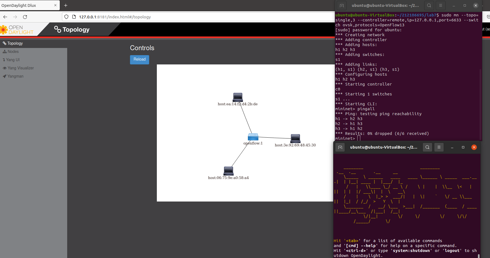The width and height of the screenshot is (490, 258).
Task: Open a new browser tab
Action: tap(66, 5)
